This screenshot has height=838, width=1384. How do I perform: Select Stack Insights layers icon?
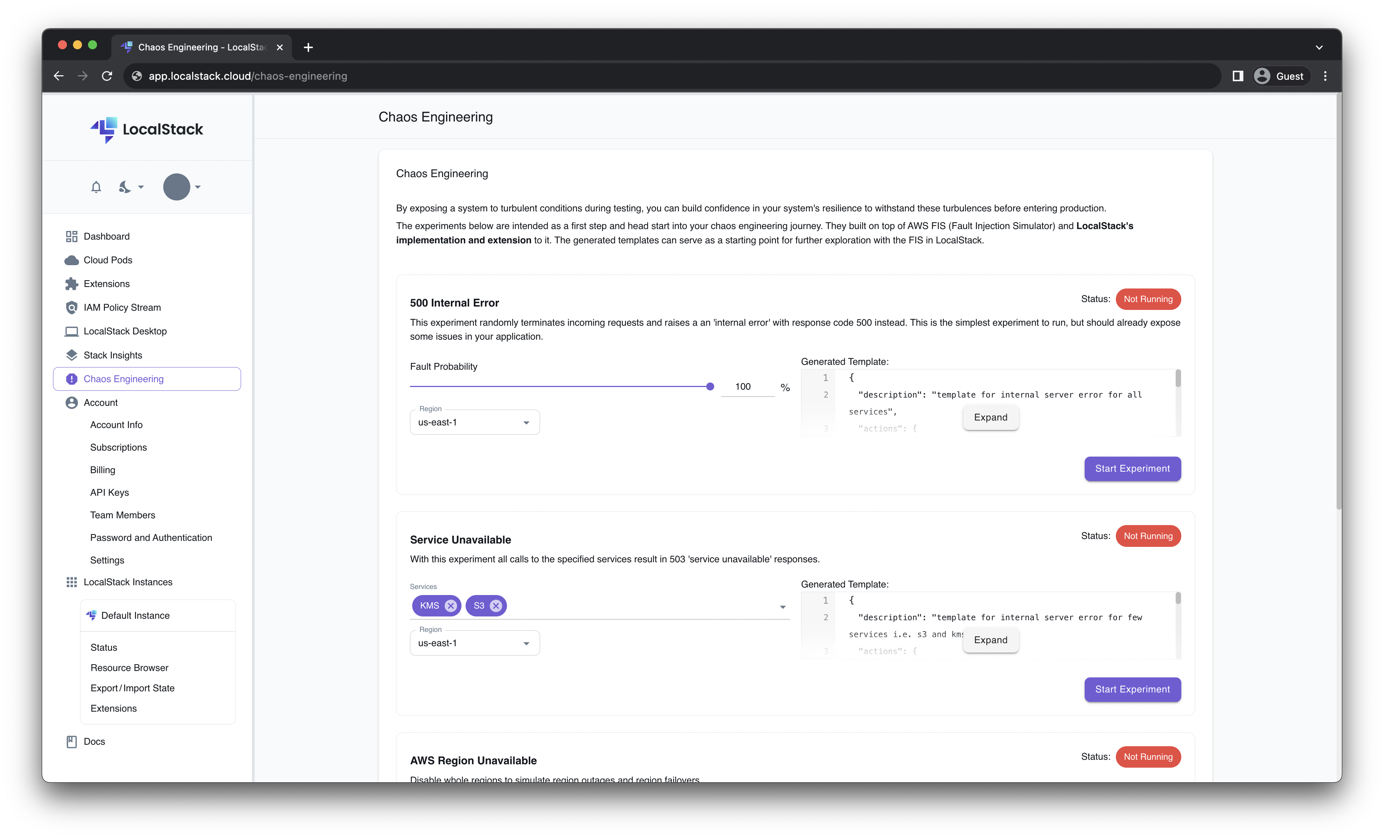point(71,354)
